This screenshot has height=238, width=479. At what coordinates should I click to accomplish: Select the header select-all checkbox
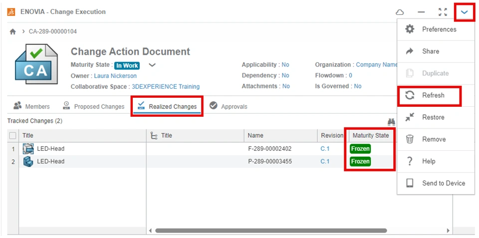point(13,135)
